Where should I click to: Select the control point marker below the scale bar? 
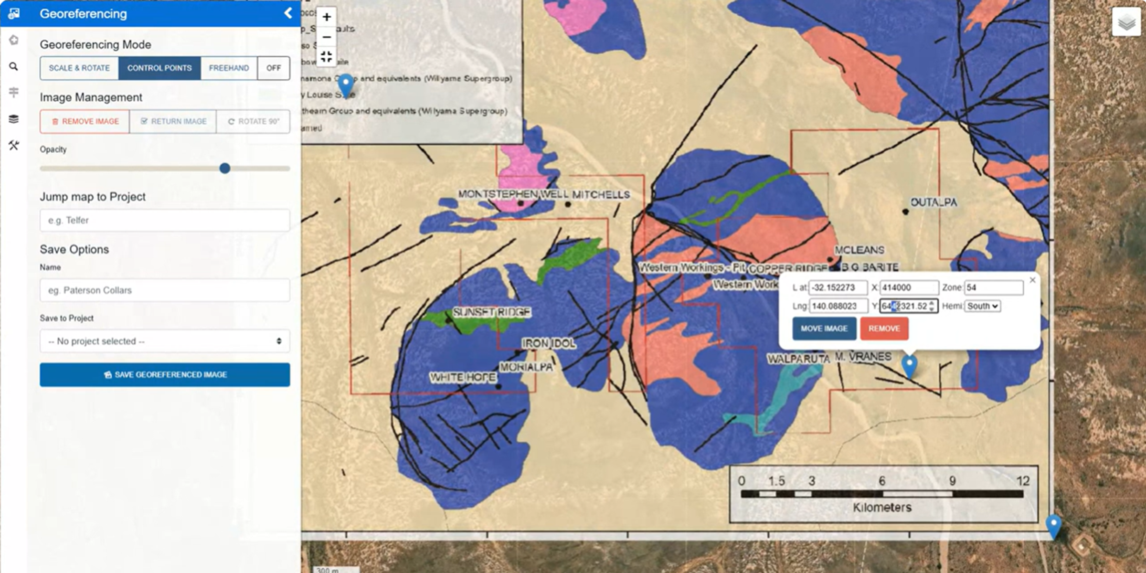point(1053,527)
